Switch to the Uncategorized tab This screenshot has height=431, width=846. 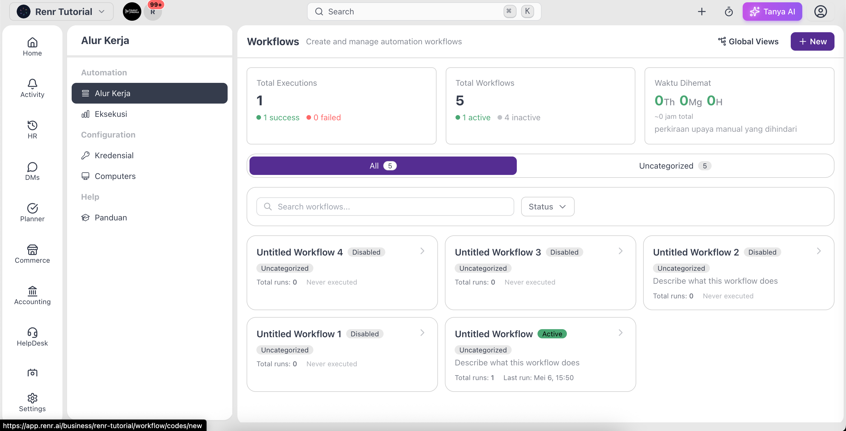(x=675, y=166)
